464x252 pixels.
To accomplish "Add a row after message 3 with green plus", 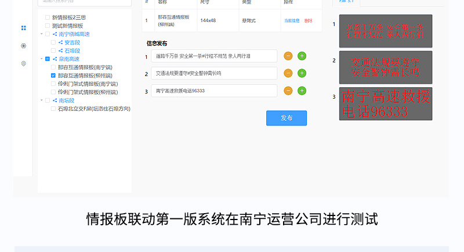I will (x=302, y=91).
